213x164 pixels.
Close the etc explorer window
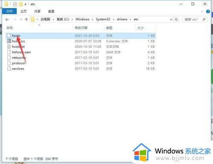click(205, 4)
